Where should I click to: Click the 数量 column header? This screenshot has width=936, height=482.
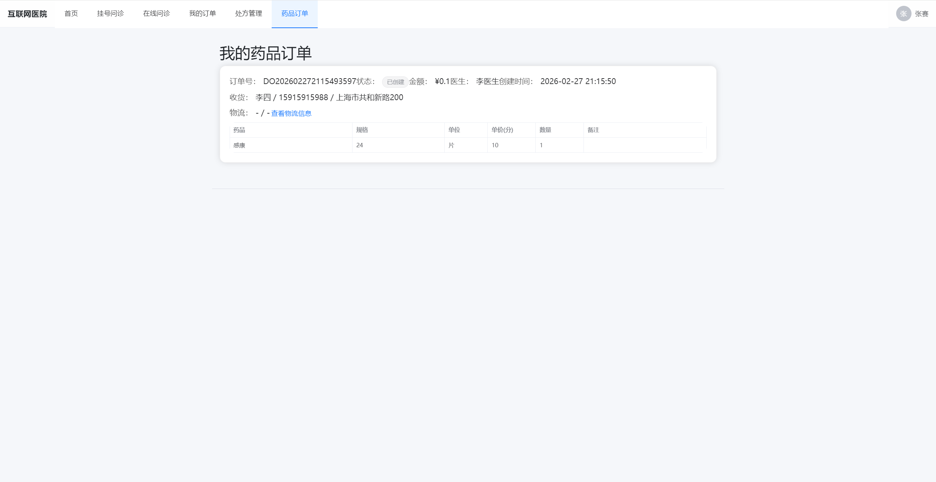coord(545,130)
